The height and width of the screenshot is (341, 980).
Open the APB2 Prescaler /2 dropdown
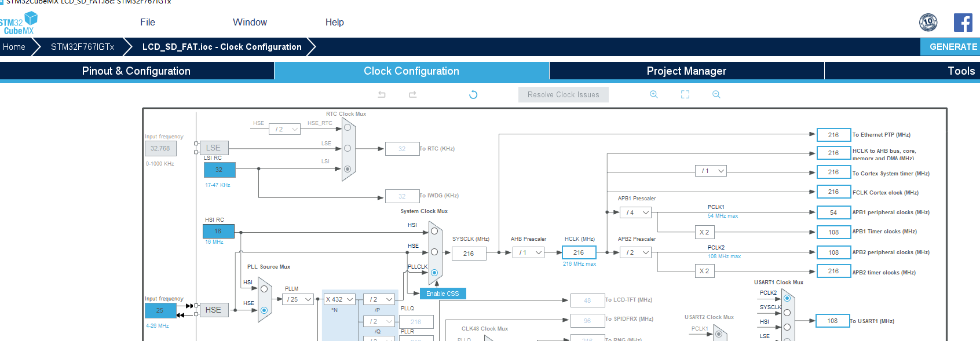(x=635, y=252)
